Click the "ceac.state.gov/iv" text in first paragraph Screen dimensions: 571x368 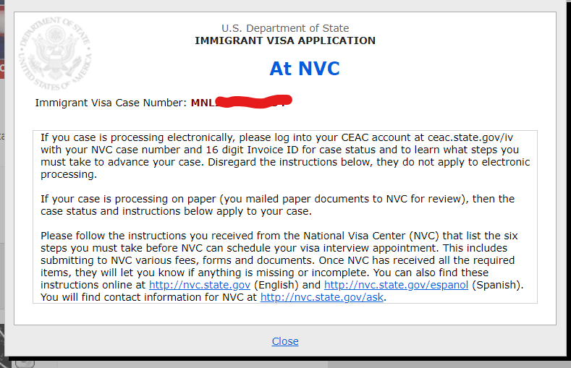[x=470, y=137]
